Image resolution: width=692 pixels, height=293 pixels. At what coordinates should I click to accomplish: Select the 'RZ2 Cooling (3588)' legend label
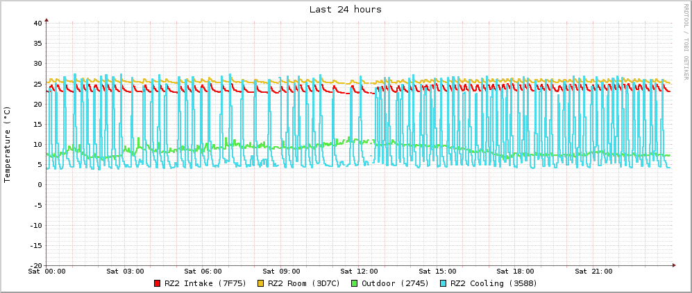click(494, 283)
